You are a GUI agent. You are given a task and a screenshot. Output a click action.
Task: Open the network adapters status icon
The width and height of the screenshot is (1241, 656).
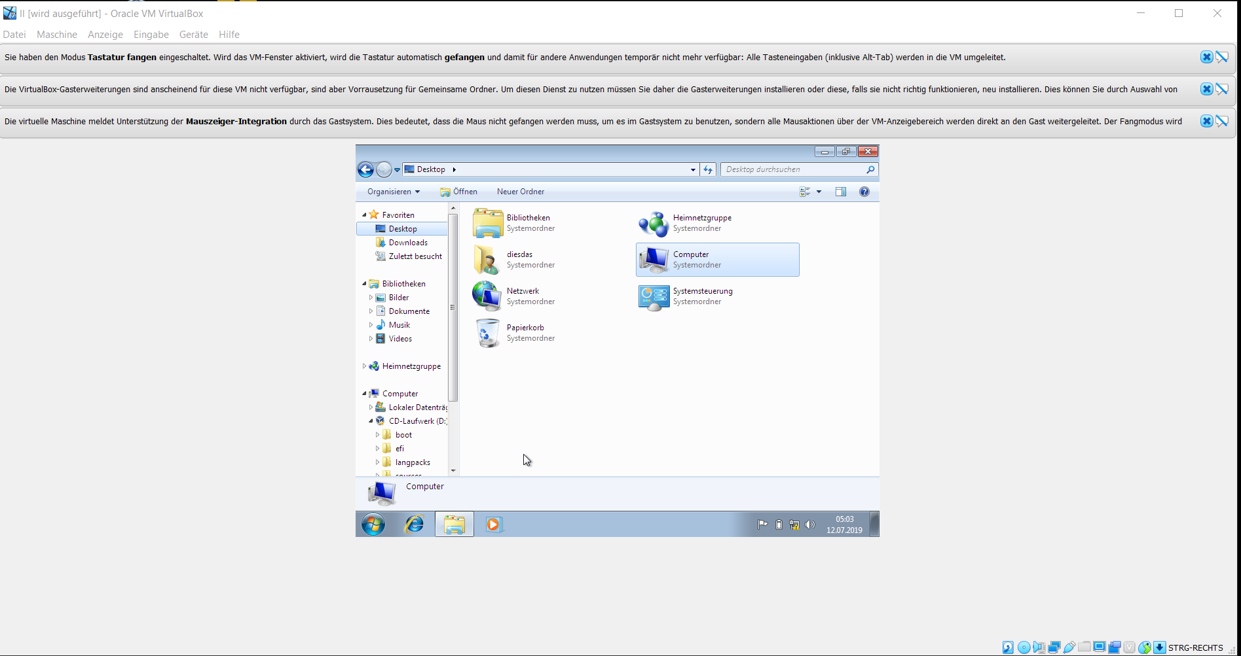[1054, 647]
